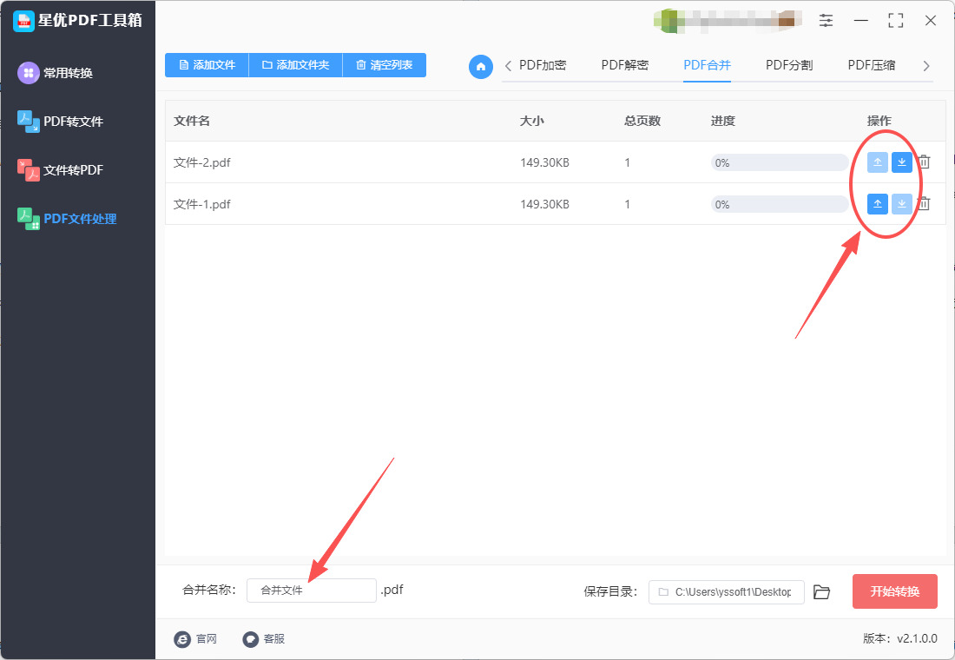Image resolution: width=955 pixels, height=660 pixels.
Task: Click the progress bar of 文件-2.pdf
Action: [780, 162]
